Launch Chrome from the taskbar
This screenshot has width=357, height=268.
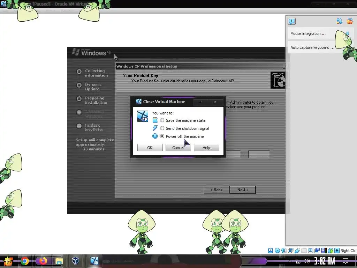pos(25,261)
